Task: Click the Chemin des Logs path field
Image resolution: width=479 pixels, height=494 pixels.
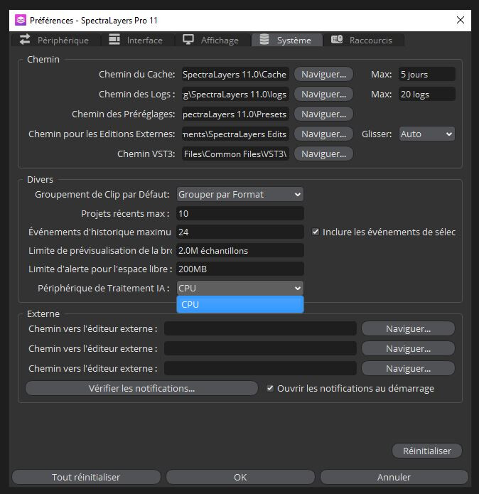Action: coord(235,95)
